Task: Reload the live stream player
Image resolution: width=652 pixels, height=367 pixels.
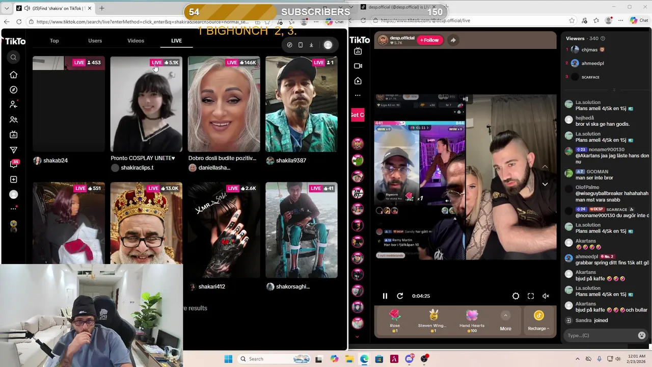Action: [x=400, y=296]
